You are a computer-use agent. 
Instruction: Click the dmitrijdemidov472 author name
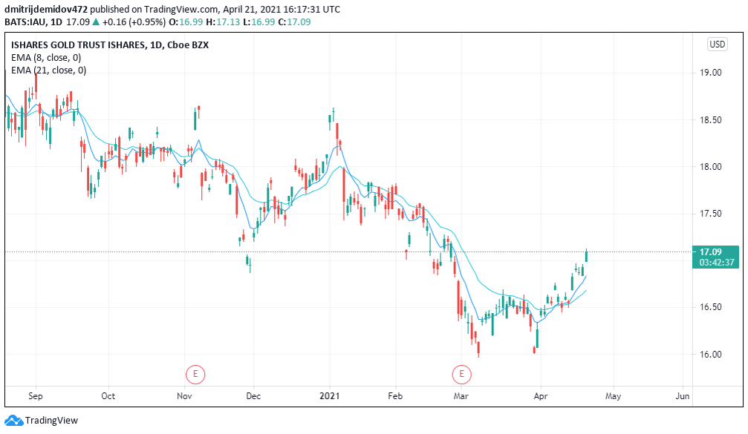point(46,10)
